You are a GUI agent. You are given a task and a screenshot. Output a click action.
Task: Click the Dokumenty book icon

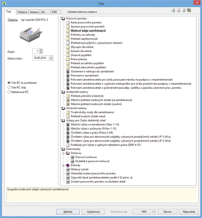[x=63, y=149]
